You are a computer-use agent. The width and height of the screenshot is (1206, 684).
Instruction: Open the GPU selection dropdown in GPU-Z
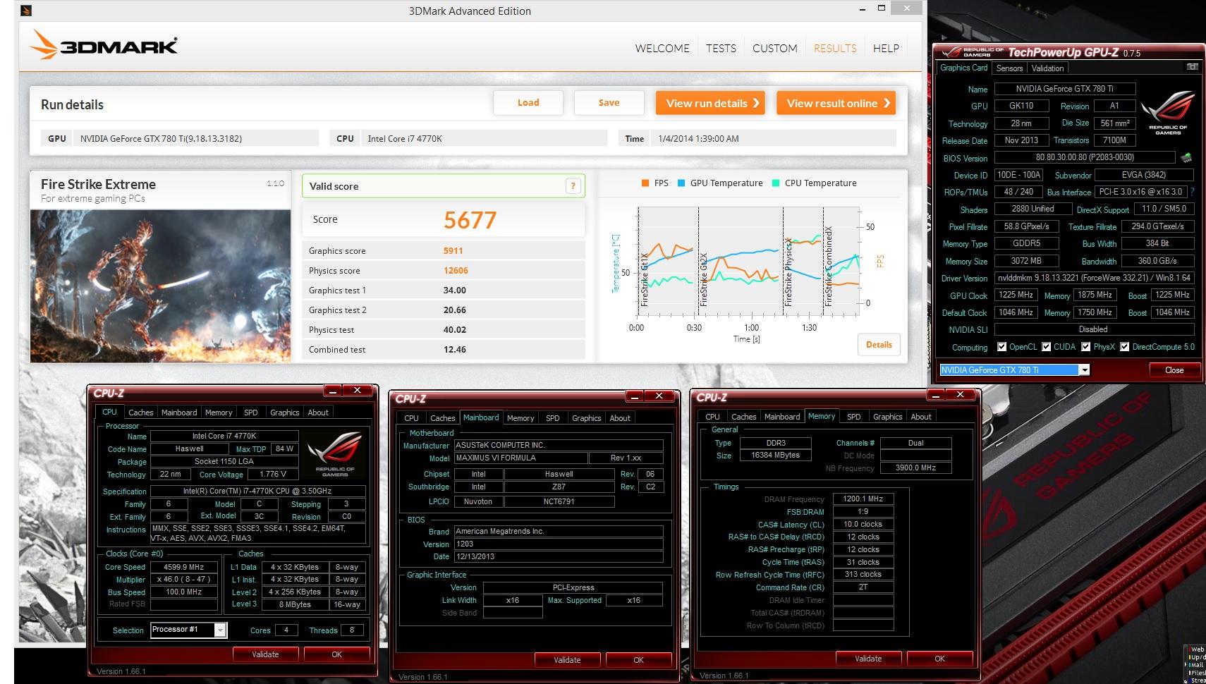coord(1084,370)
